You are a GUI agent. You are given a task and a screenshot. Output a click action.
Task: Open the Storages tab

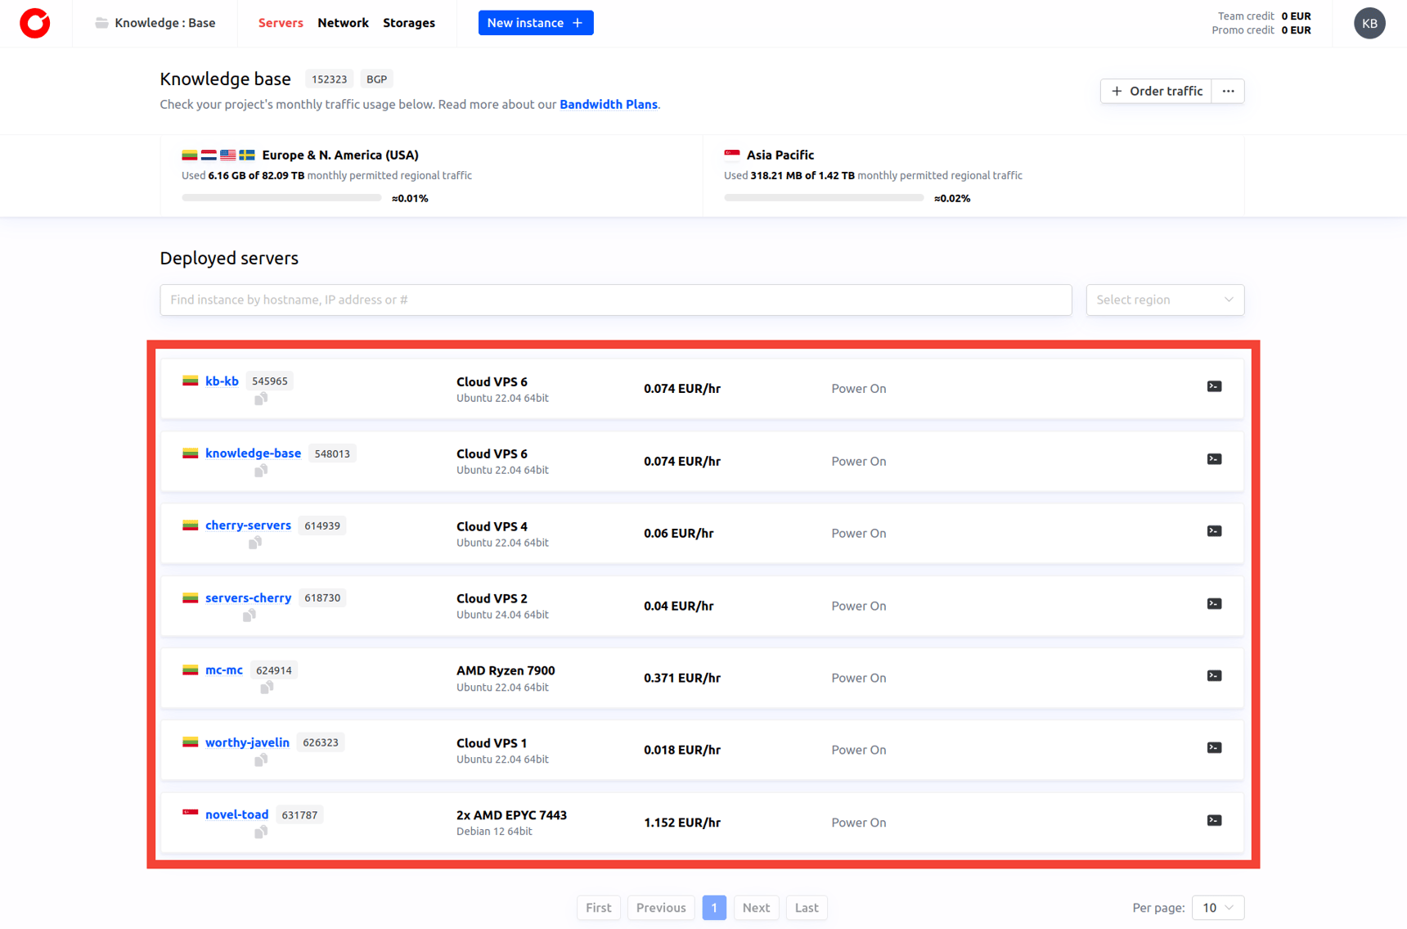pos(408,23)
